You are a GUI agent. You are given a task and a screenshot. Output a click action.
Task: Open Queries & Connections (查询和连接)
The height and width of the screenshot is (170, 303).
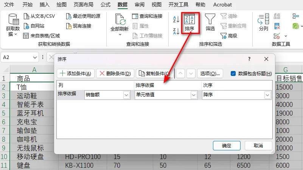tap(147, 16)
